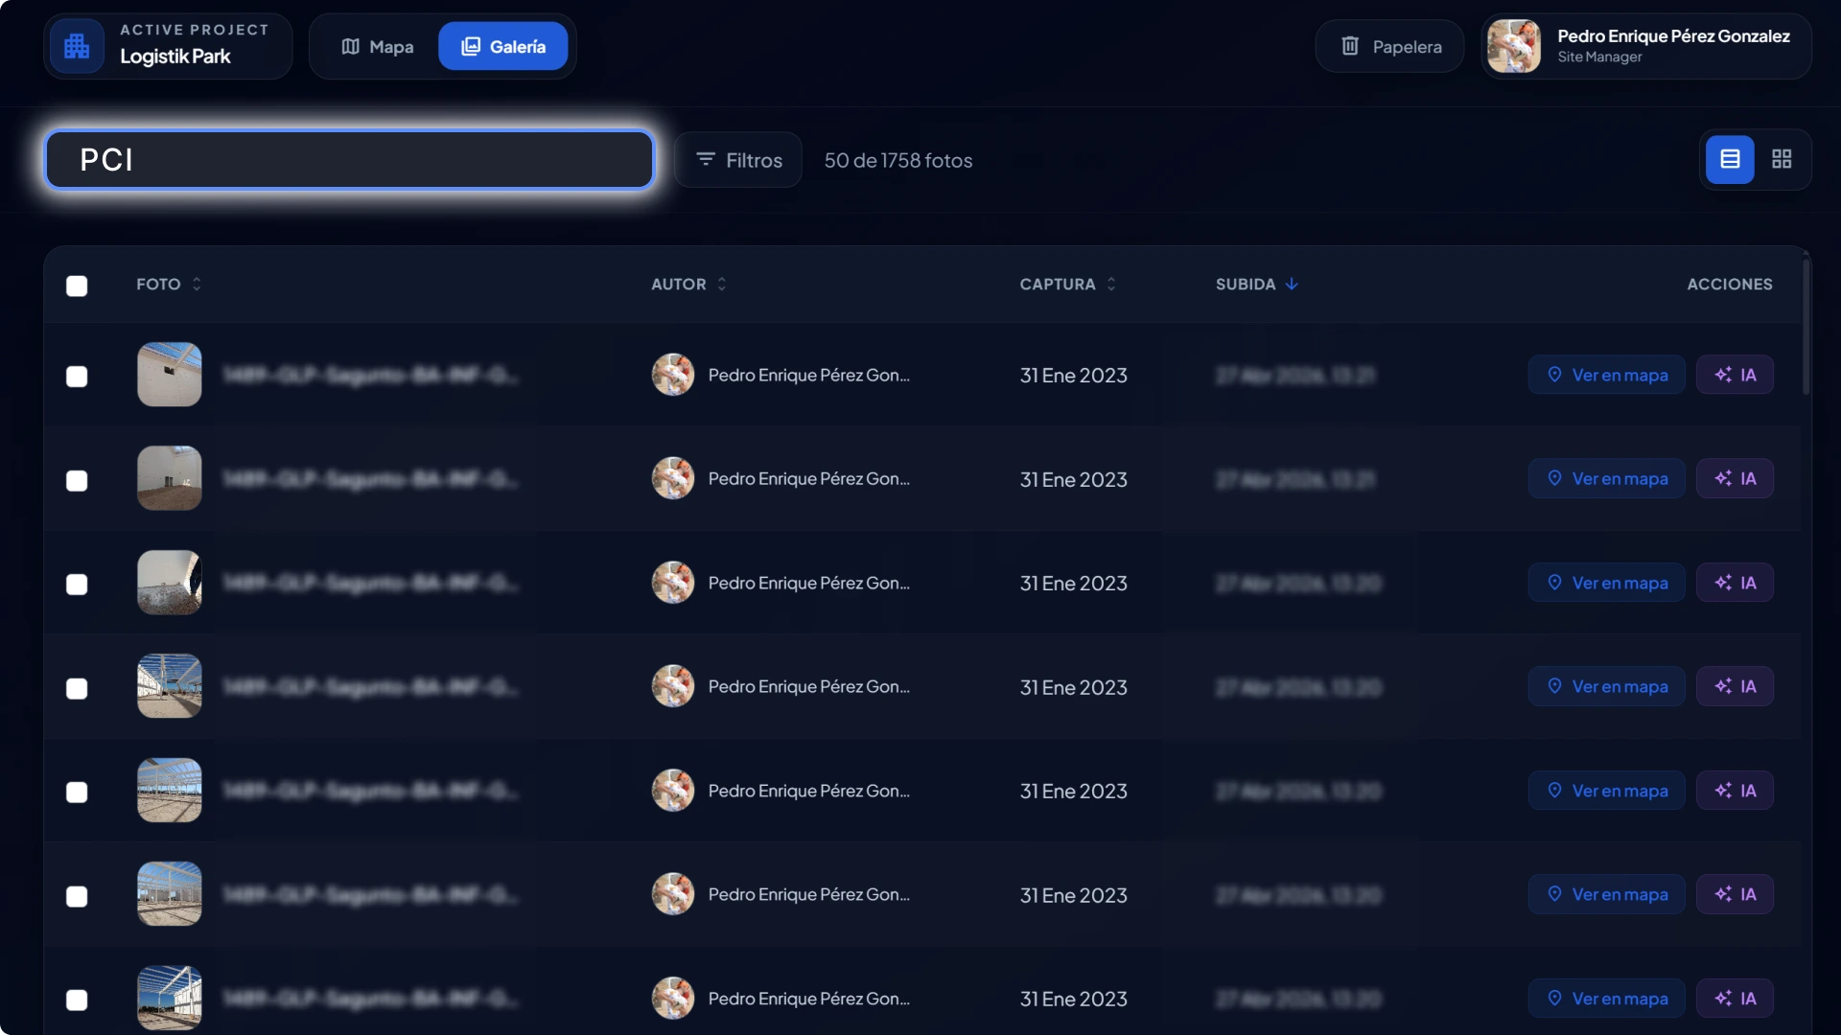Open the sixth row photo thumbnail
The height and width of the screenshot is (1035, 1841).
click(170, 894)
